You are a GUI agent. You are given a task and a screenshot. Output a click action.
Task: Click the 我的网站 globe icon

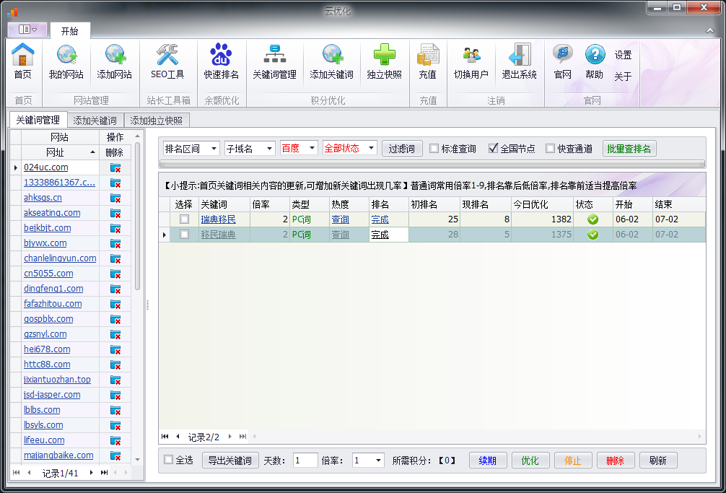(66, 61)
